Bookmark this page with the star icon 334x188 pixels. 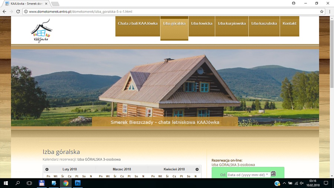pyautogui.click(x=322, y=12)
